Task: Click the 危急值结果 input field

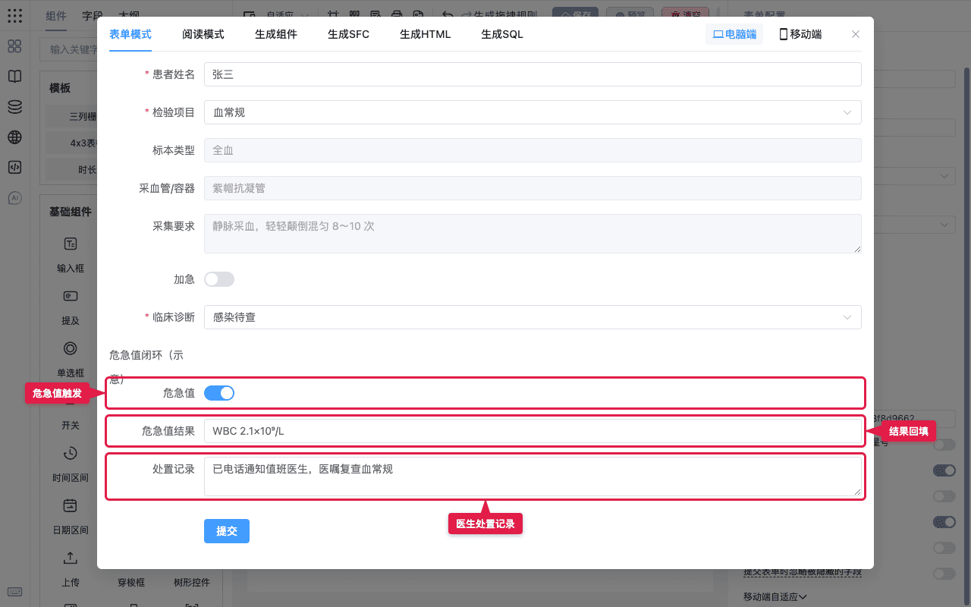Action: 533,431
